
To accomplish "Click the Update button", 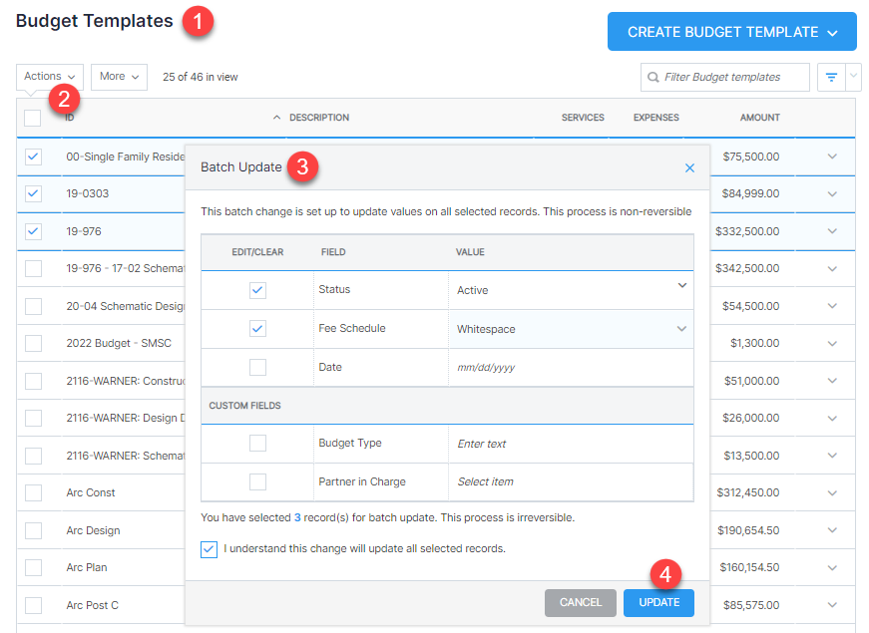I will (x=658, y=602).
